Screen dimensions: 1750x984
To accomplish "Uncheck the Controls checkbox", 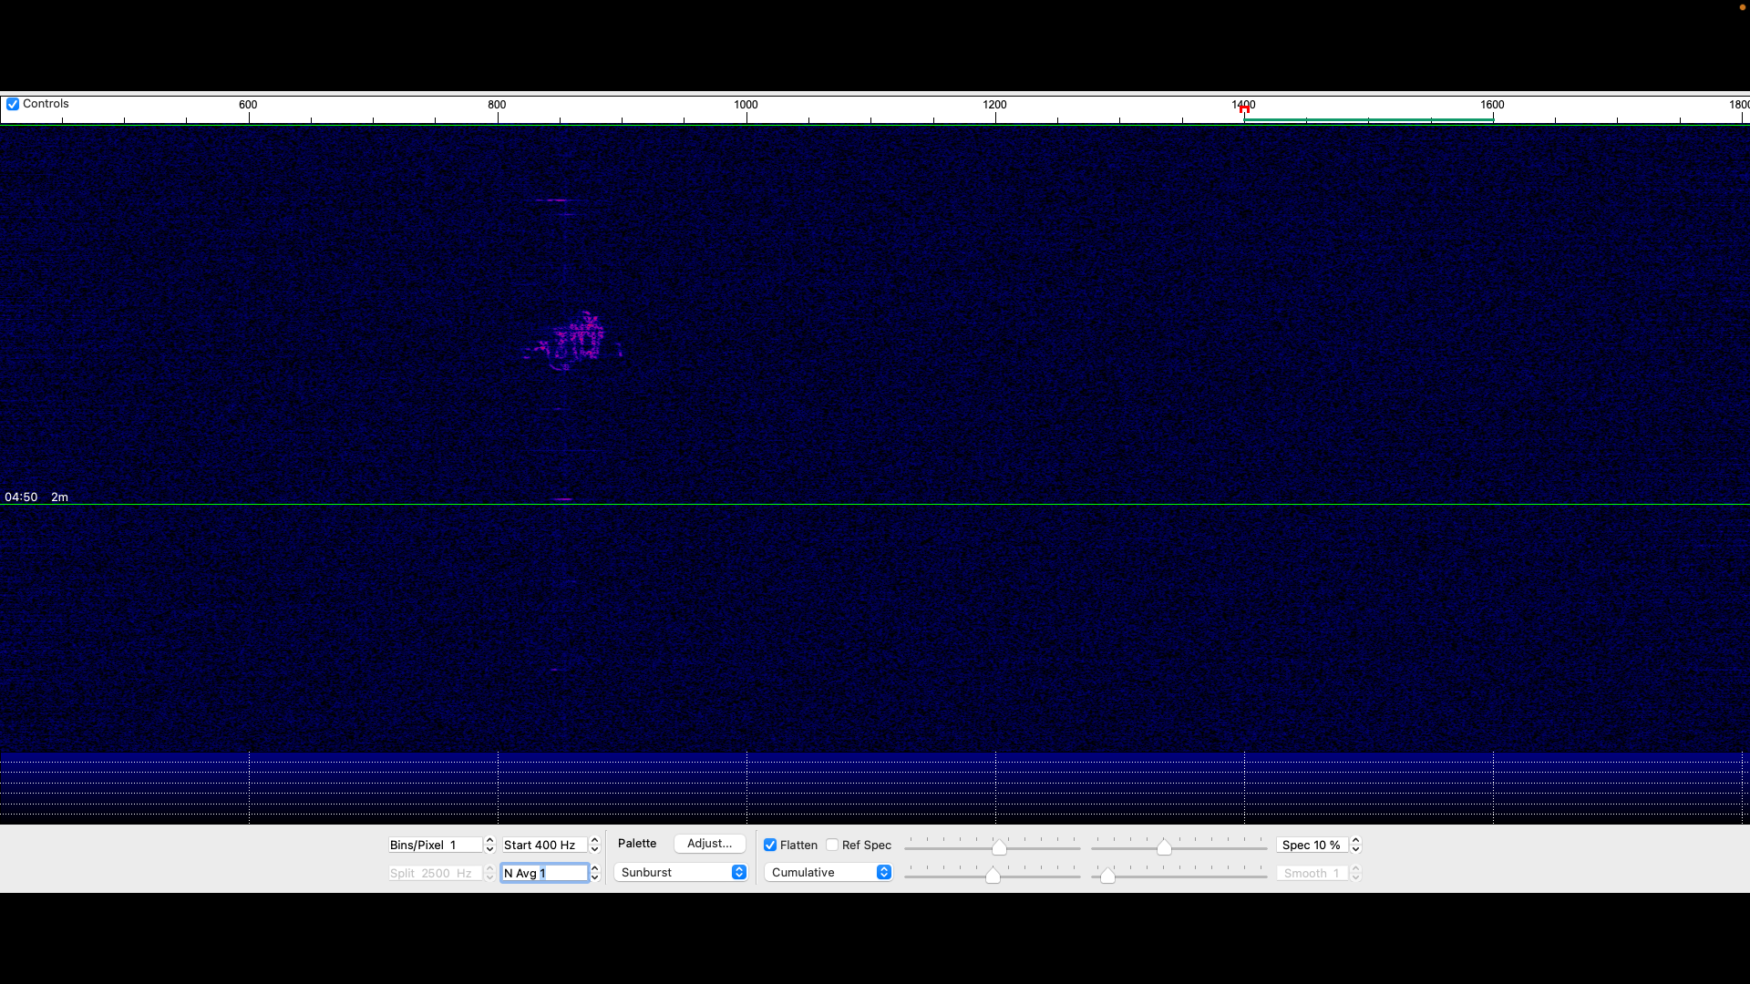I will point(13,104).
